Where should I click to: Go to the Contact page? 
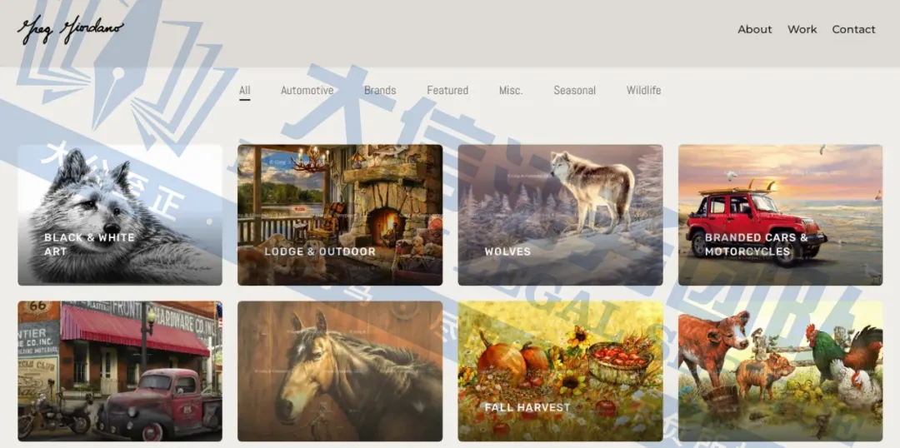coord(853,29)
